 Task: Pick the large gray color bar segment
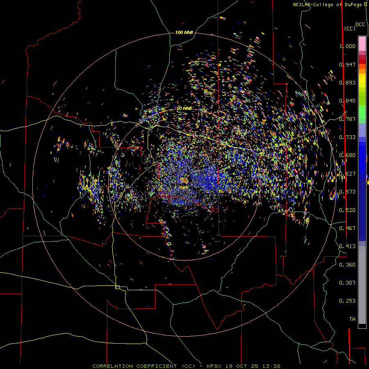362,285
